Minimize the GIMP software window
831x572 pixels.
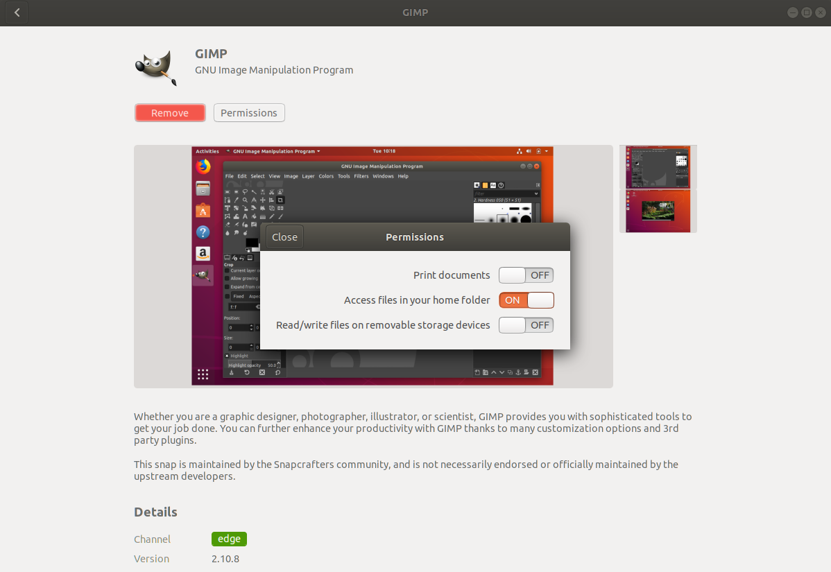click(793, 12)
